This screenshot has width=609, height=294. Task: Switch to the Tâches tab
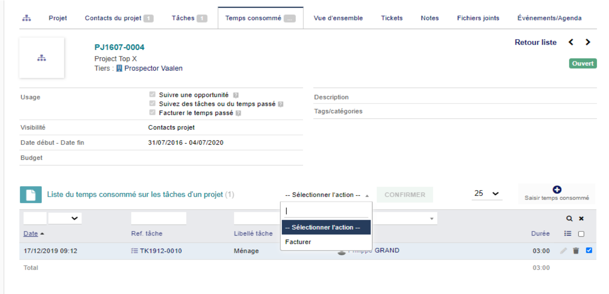pos(189,18)
